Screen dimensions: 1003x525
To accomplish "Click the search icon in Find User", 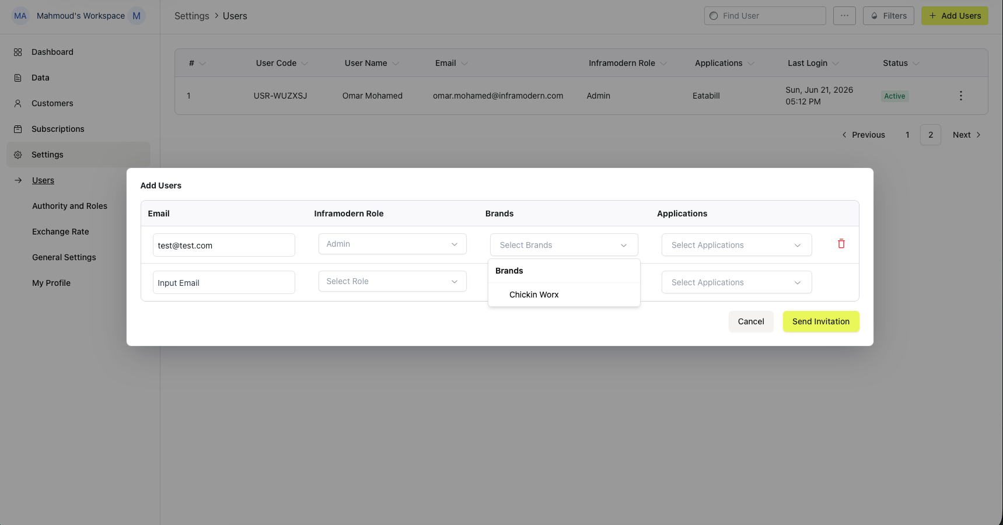I will pos(714,16).
